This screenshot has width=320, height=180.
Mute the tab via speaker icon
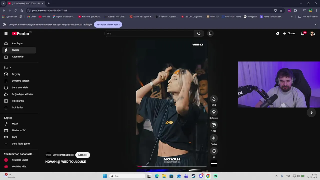tap(38, 3)
